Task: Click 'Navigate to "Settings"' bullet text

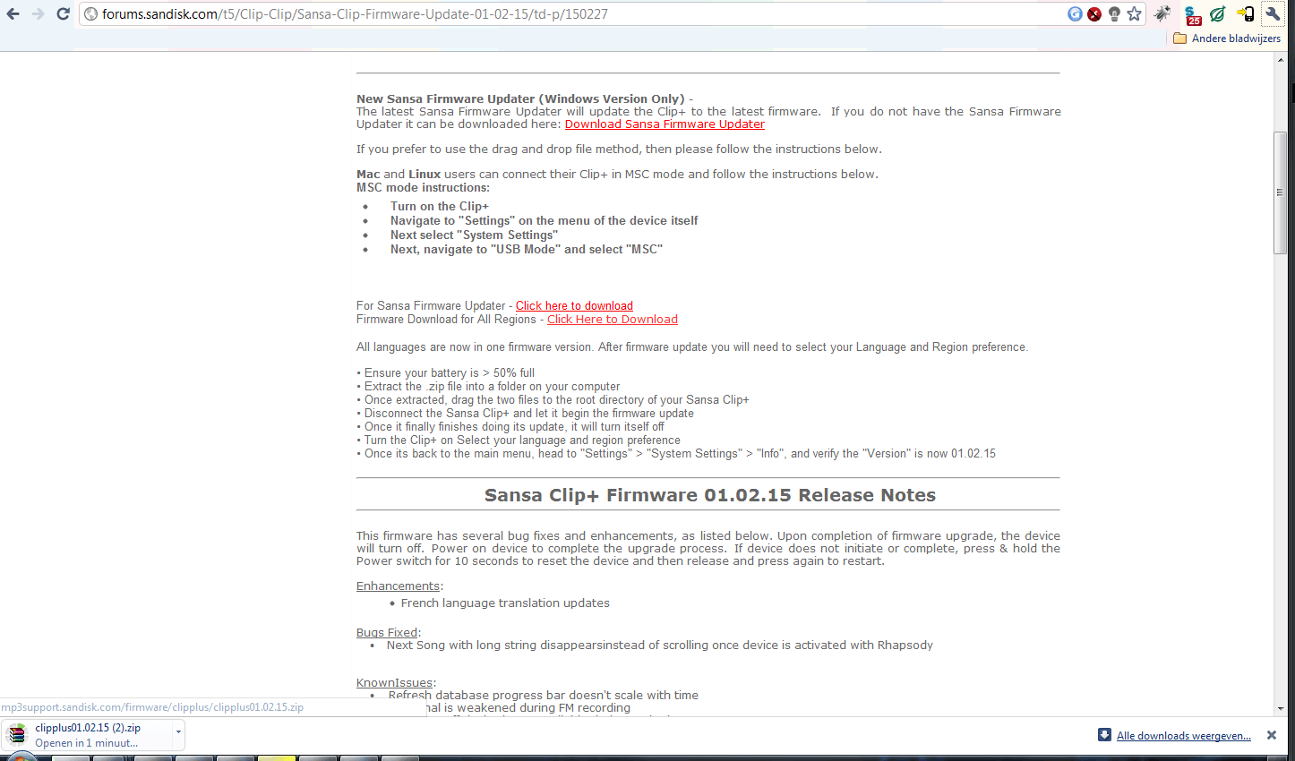Action: (544, 221)
